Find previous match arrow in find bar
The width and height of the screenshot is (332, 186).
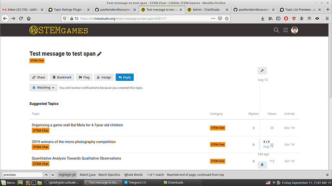46,175
